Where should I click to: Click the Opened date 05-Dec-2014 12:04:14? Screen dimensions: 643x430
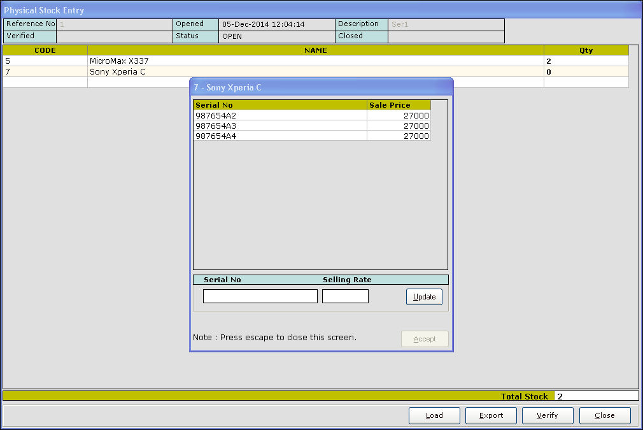[x=277, y=24]
